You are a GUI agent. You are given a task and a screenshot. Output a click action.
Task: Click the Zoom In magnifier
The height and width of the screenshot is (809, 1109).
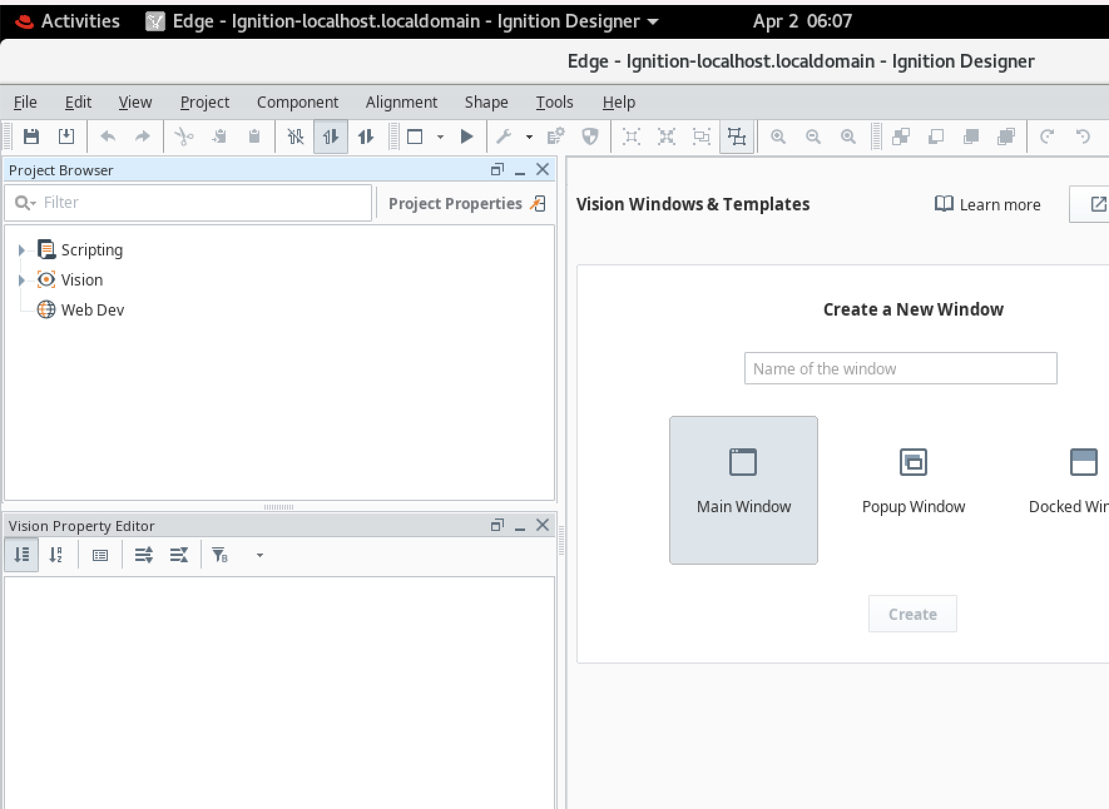point(778,137)
